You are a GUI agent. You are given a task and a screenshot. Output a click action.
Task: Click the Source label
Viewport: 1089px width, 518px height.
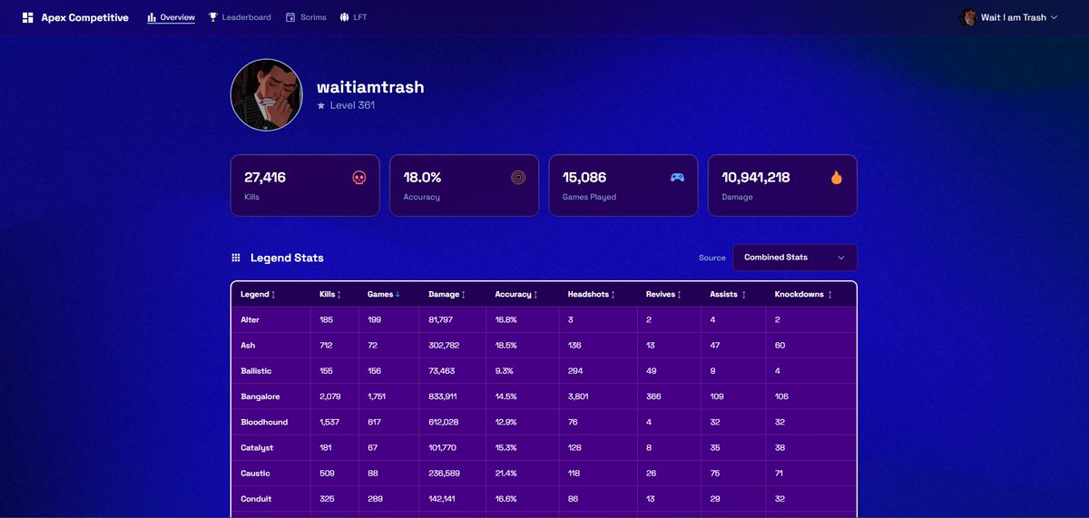tap(712, 258)
